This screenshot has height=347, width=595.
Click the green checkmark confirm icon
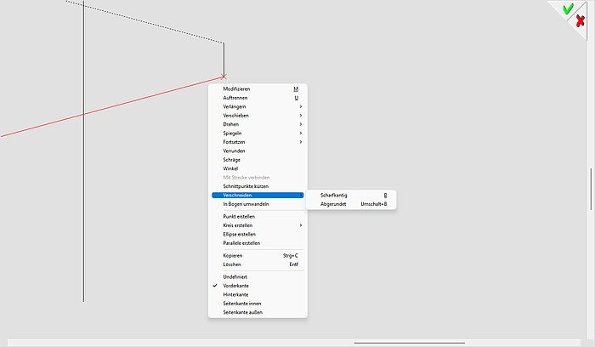click(568, 9)
